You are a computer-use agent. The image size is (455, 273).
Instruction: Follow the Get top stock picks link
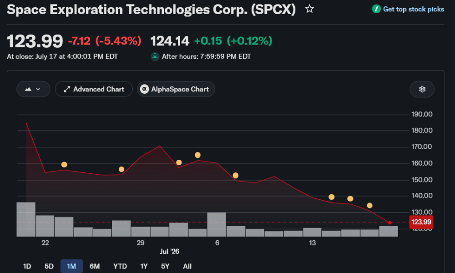413,9
